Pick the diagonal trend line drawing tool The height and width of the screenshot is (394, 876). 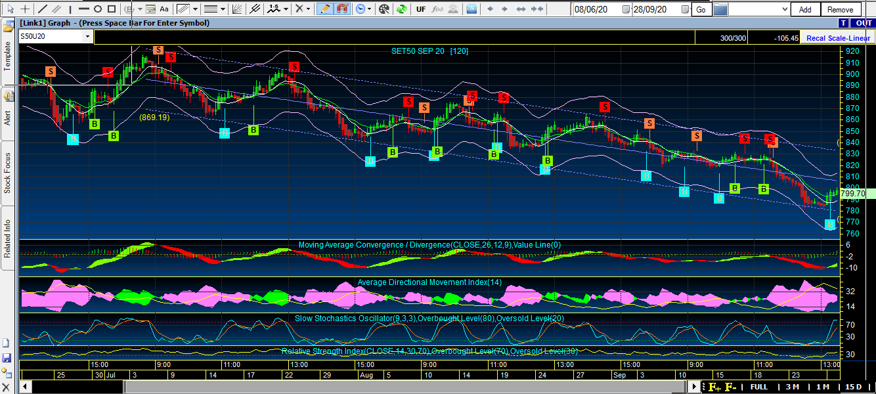(43, 9)
